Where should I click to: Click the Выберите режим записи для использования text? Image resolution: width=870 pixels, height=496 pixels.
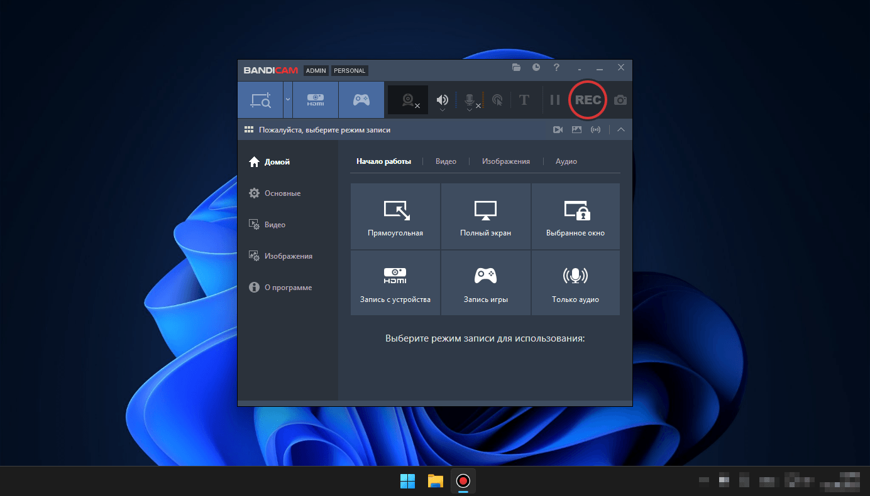tap(485, 338)
